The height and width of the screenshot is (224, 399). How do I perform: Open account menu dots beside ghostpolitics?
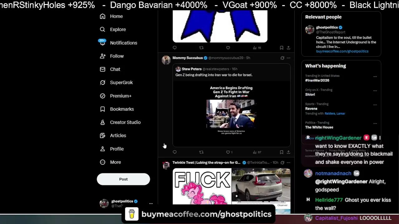(151, 203)
